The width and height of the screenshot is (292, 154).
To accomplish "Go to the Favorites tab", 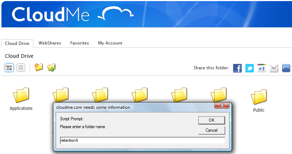I will click(x=79, y=43).
